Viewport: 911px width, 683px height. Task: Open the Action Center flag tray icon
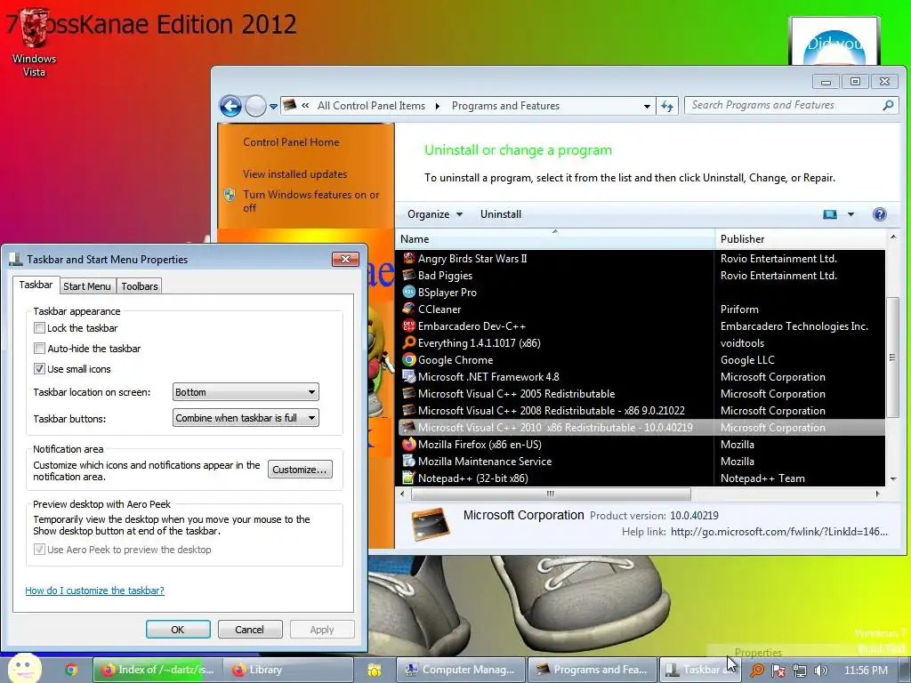[778, 671]
